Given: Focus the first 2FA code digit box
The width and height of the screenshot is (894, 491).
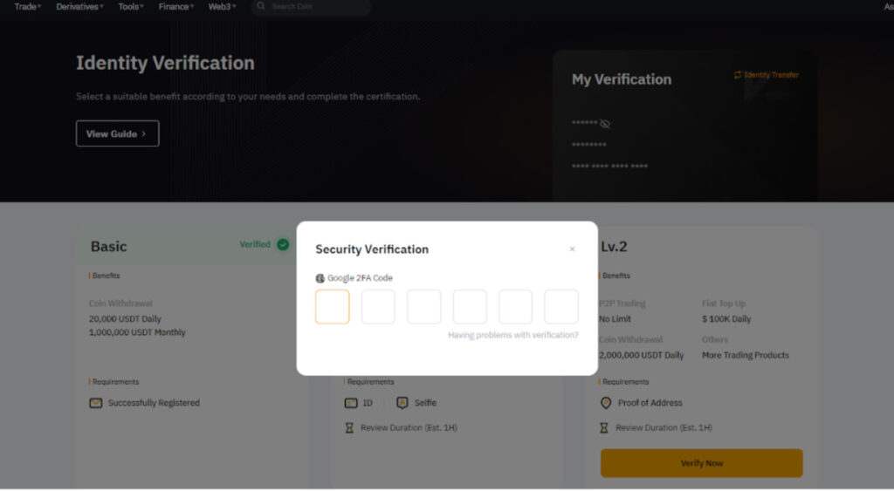Looking at the screenshot, I should (333, 306).
